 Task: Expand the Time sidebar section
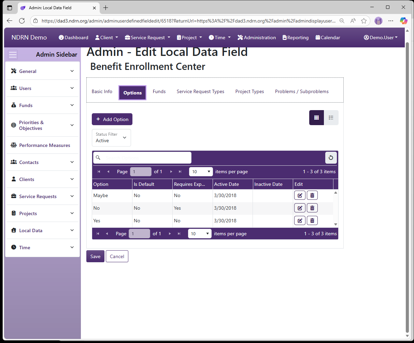pos(43,248)
